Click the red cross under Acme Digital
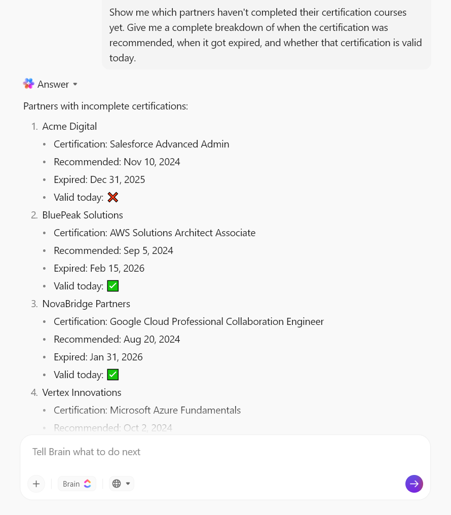The image size is (451, 515). [113, 197]
